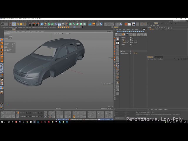Expand the Null object in the tree
Image resolution: width=188 pixels, height=141 pixels.
click(x=120, y=51)
